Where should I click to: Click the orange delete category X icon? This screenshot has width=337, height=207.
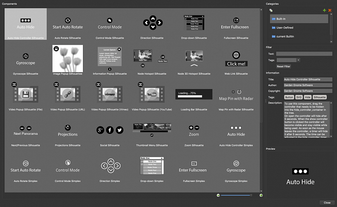coord(330,10)
